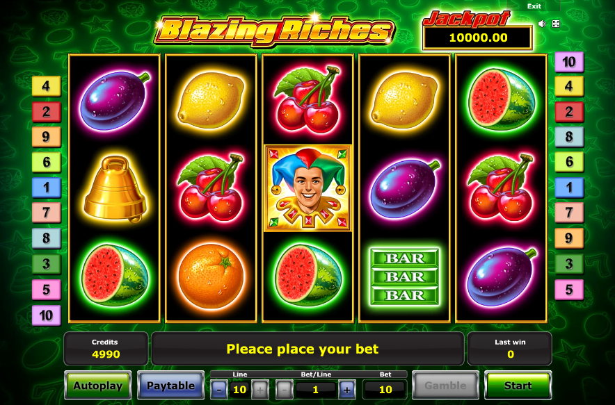
Task: Click payline 1 blue marker on the left
Action: coord(47,188)
